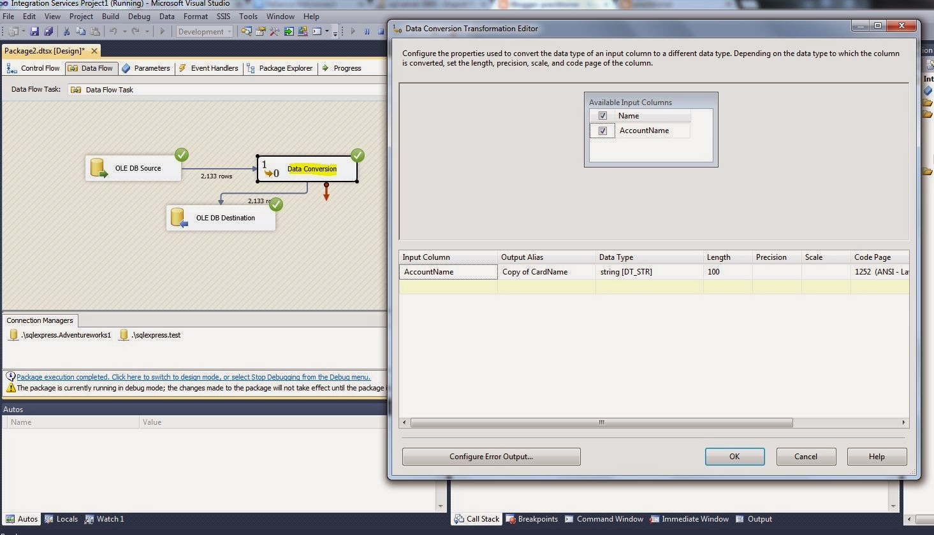934x535 pixels.
Task: Click the Redo arrow icon
Action: coord(136,31)
